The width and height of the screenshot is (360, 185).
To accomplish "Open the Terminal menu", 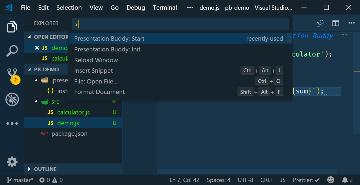I will tap(165, 8).
